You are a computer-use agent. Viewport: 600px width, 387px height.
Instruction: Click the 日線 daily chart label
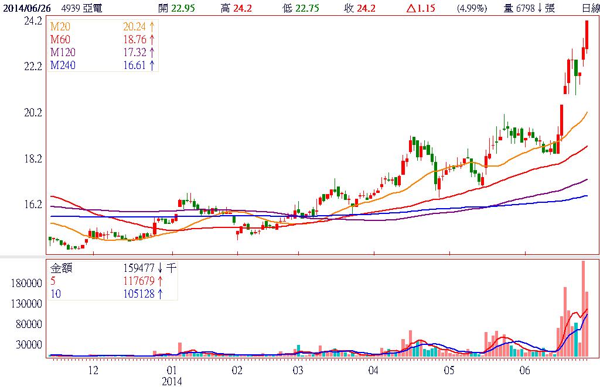point(591,8)
